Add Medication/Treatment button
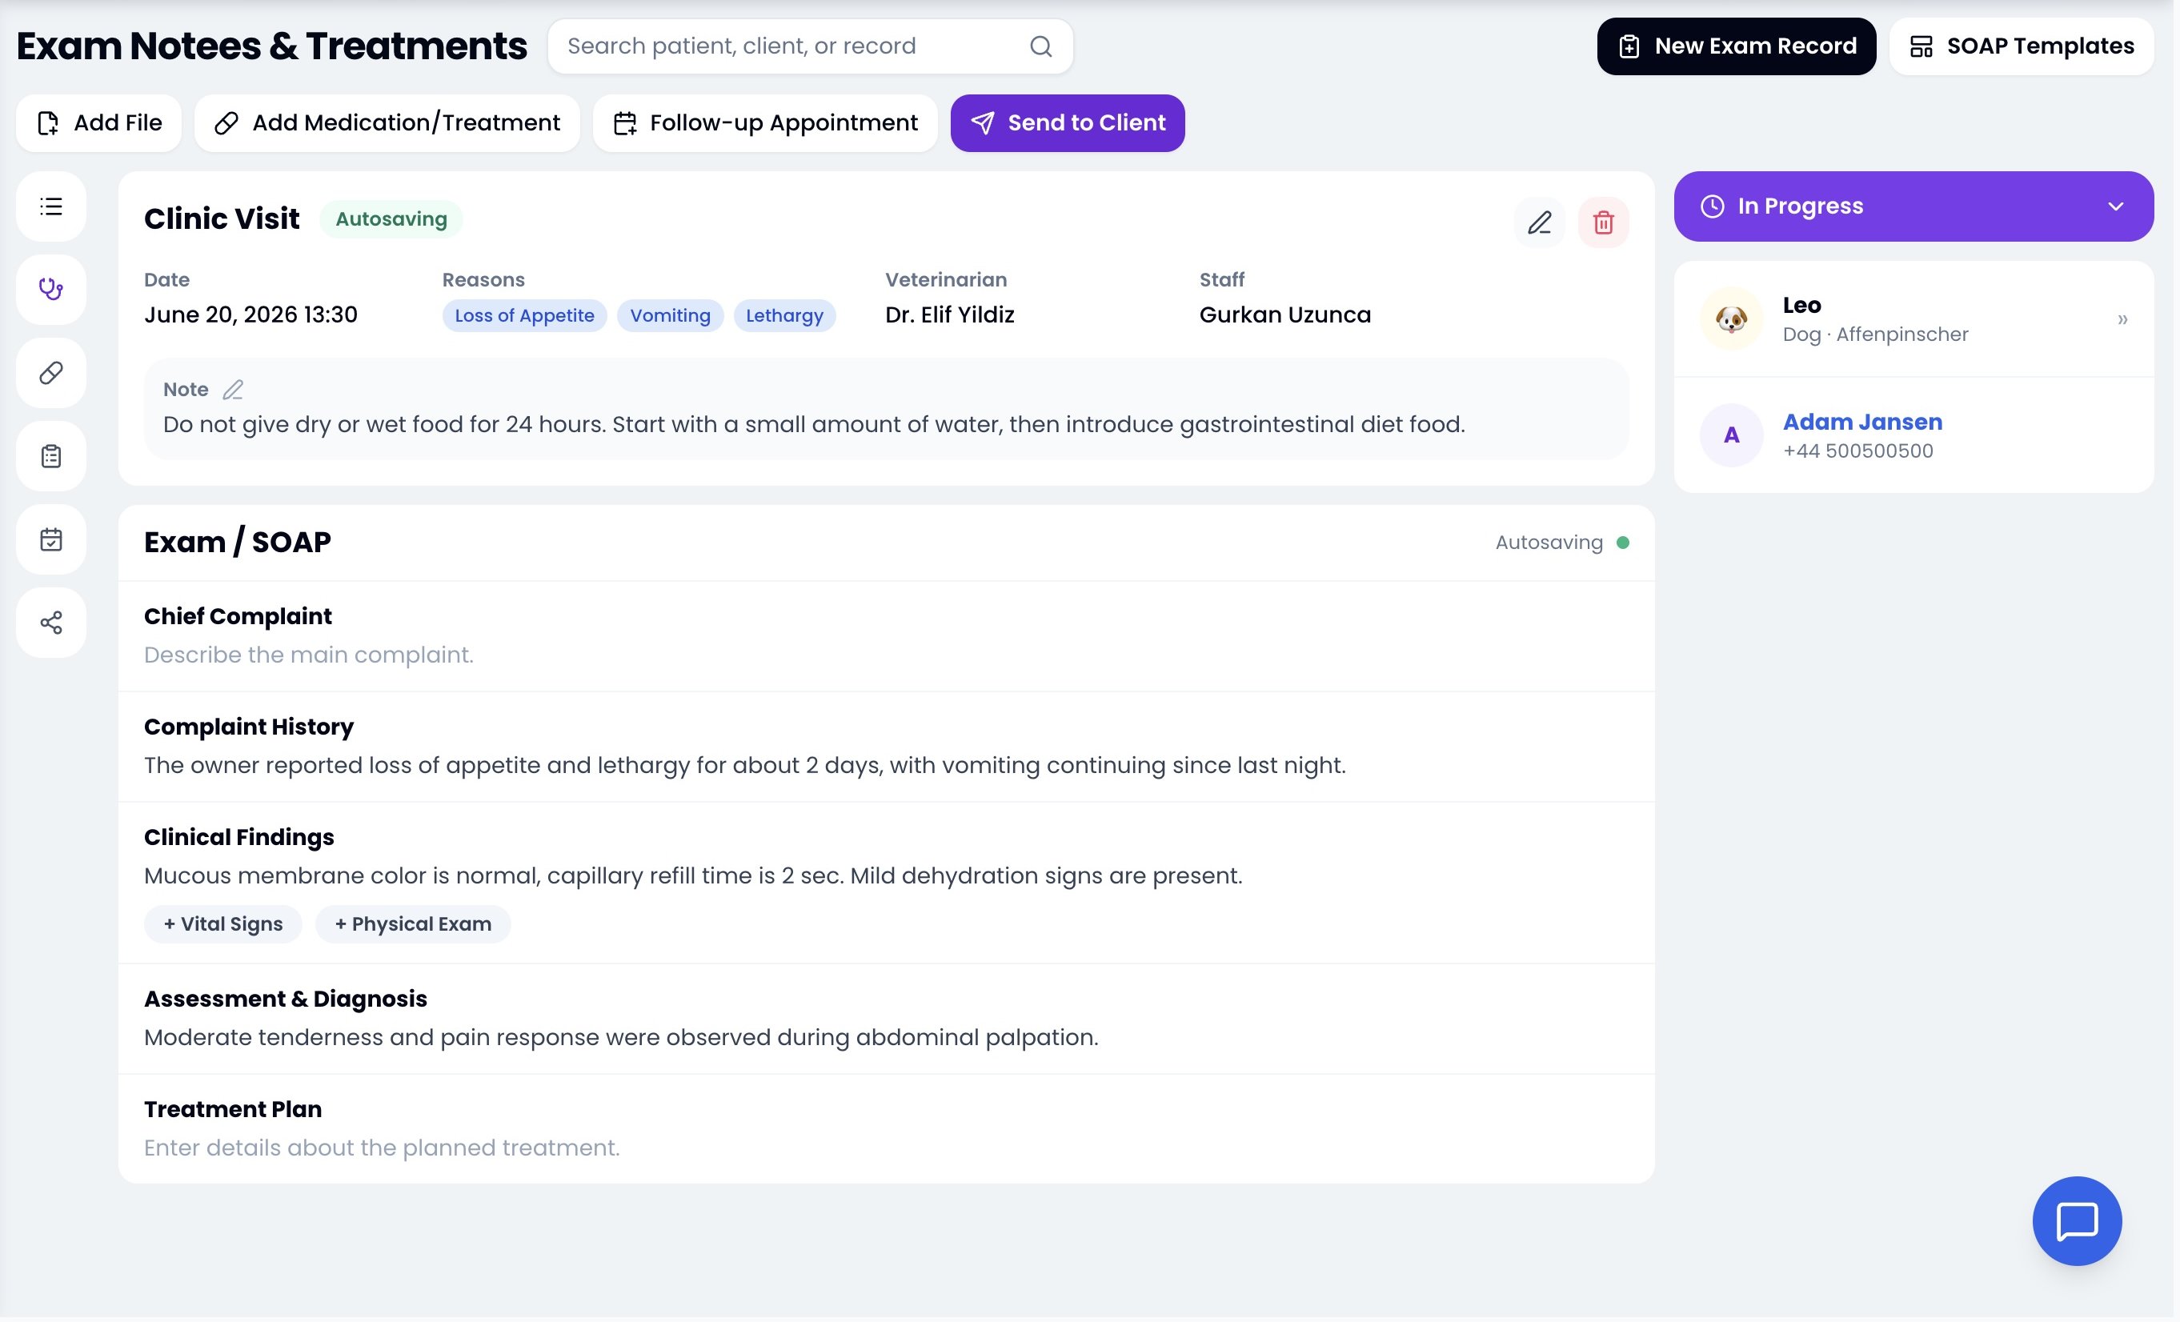 [x=388, y=123]
